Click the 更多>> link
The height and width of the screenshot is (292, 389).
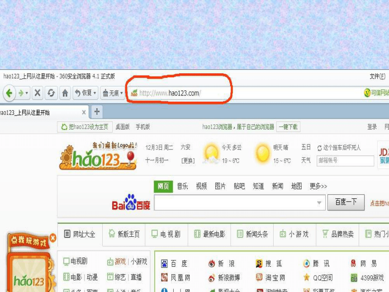(318, 186)
